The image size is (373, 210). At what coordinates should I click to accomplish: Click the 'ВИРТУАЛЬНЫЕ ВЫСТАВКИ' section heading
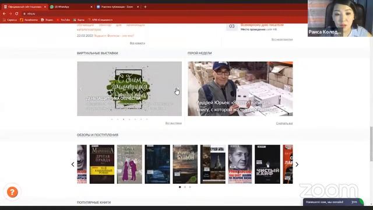click(97, 53)
